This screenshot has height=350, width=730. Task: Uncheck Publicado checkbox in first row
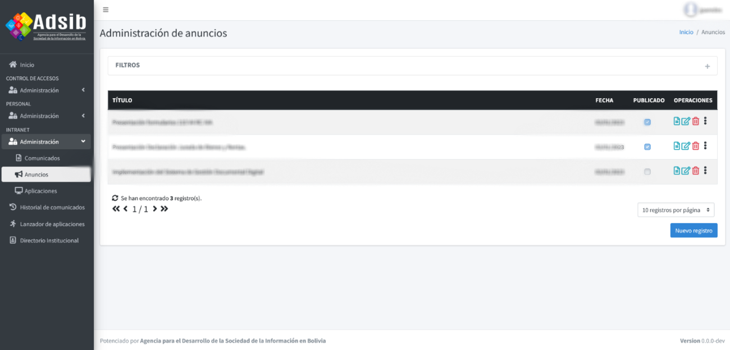pyautogui.click(x=647, y=122)
